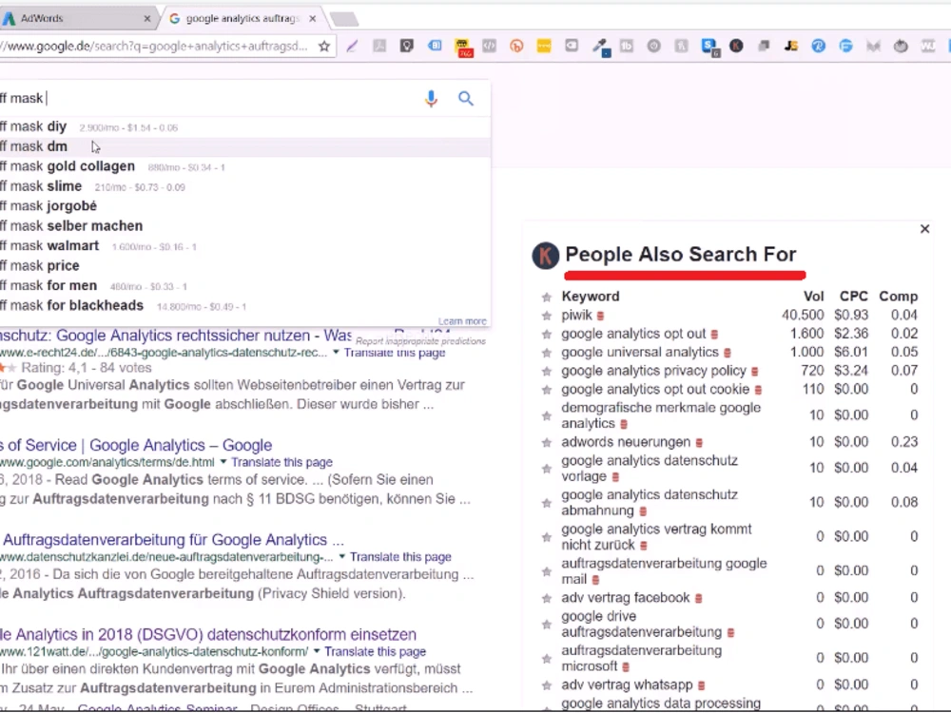
Task: Click red database icon next to piwik
Action: [x=600, y=316]
